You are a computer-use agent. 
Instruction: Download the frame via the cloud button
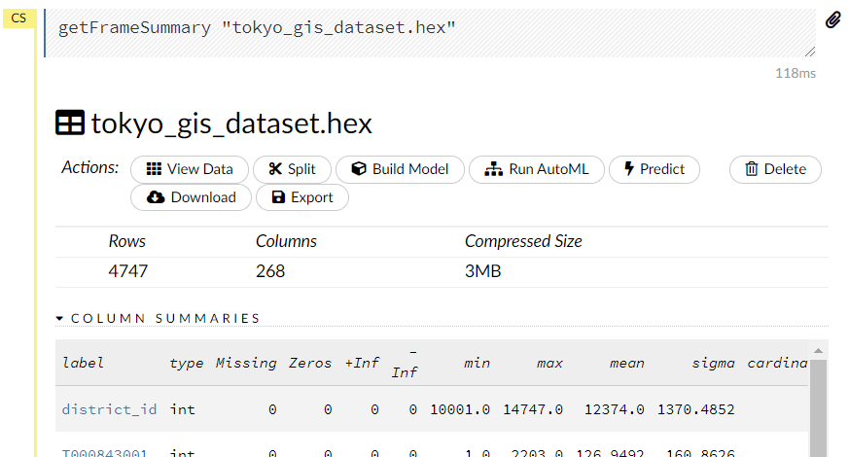[x=191, y=197]
